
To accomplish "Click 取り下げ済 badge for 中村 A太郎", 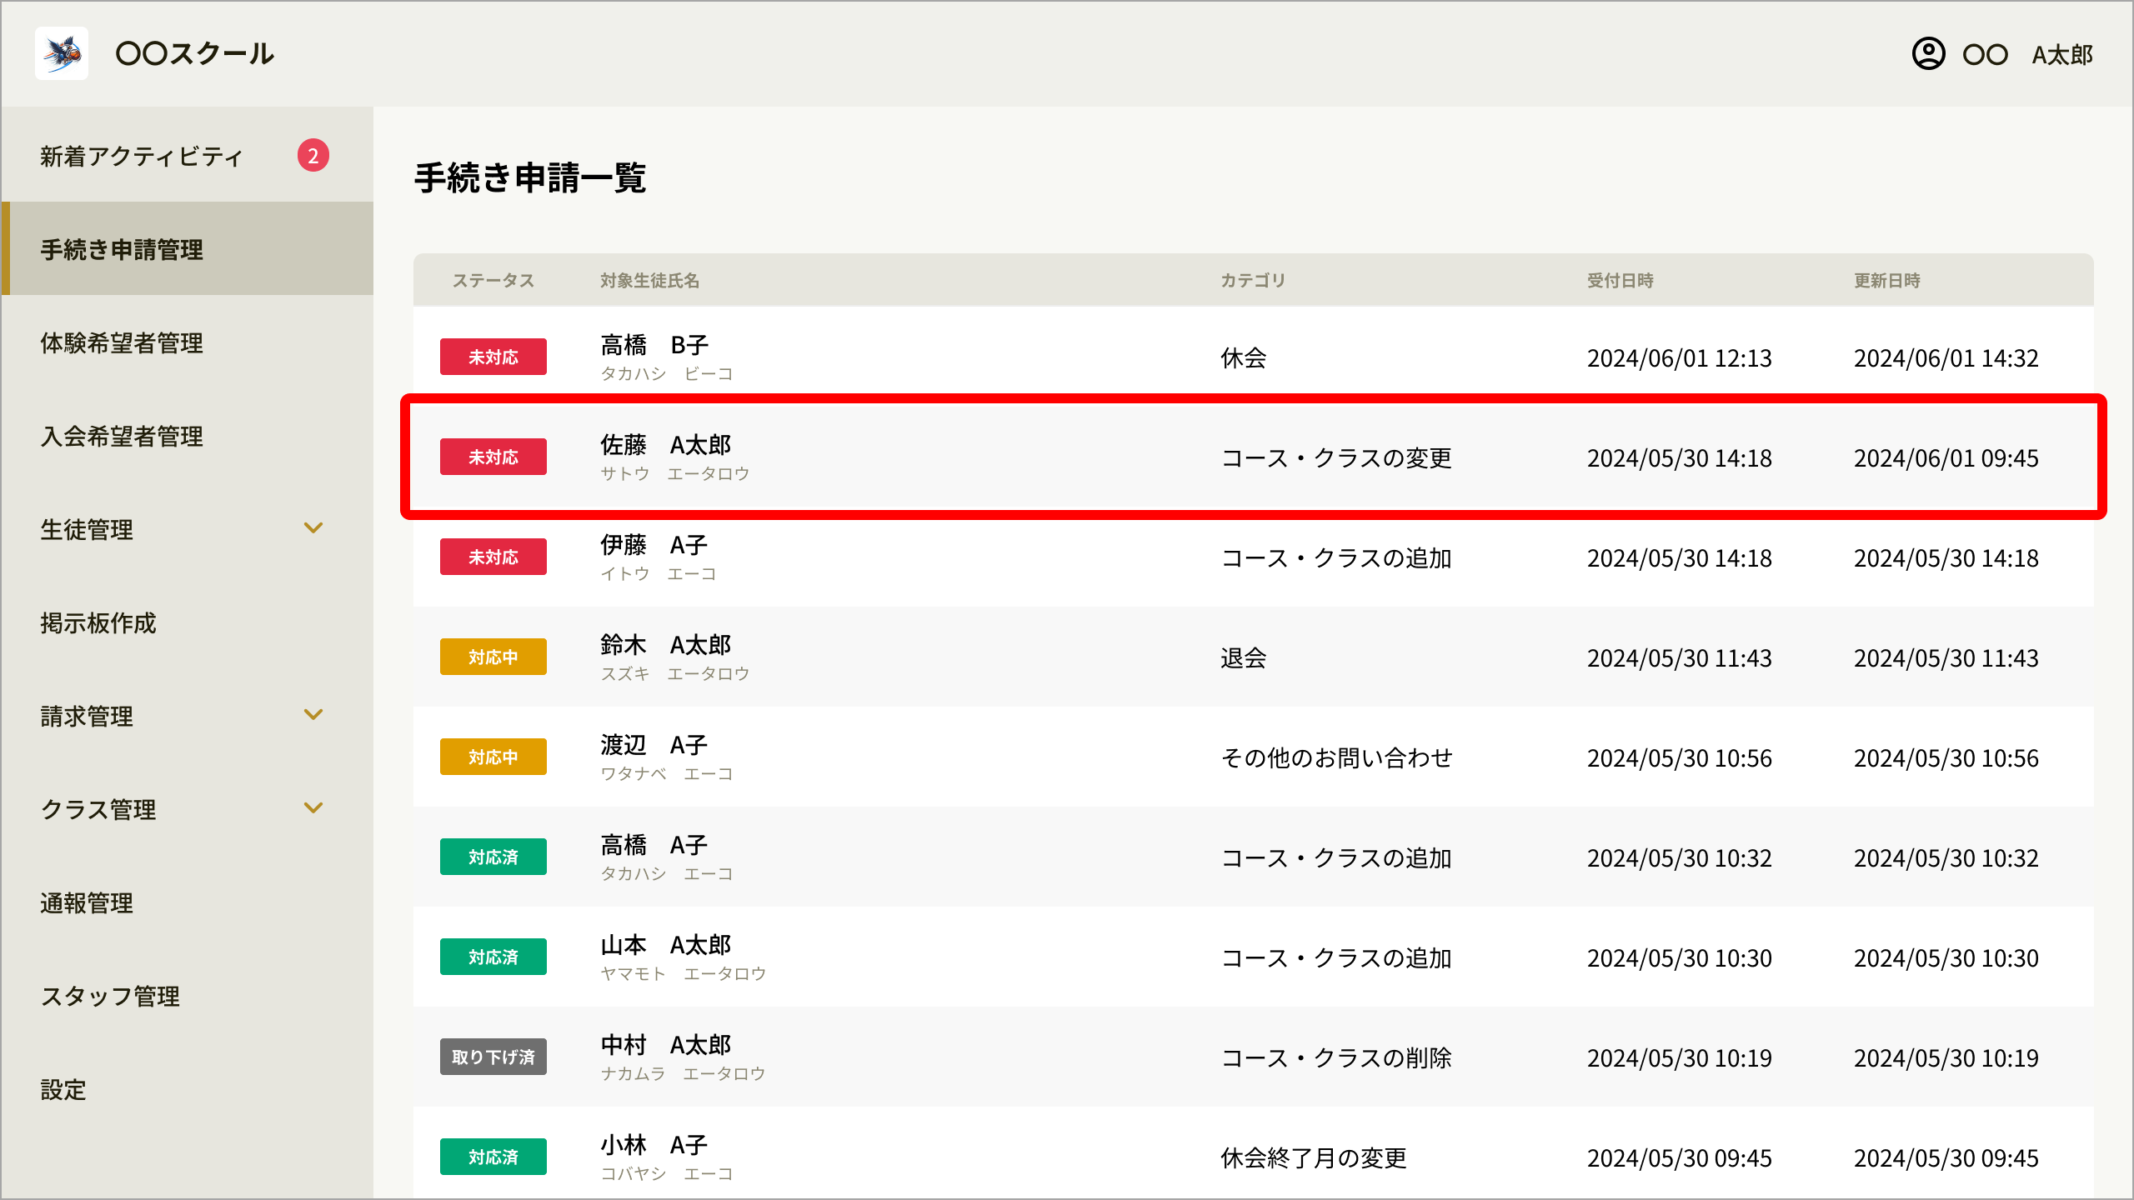I will point(493,1057).
